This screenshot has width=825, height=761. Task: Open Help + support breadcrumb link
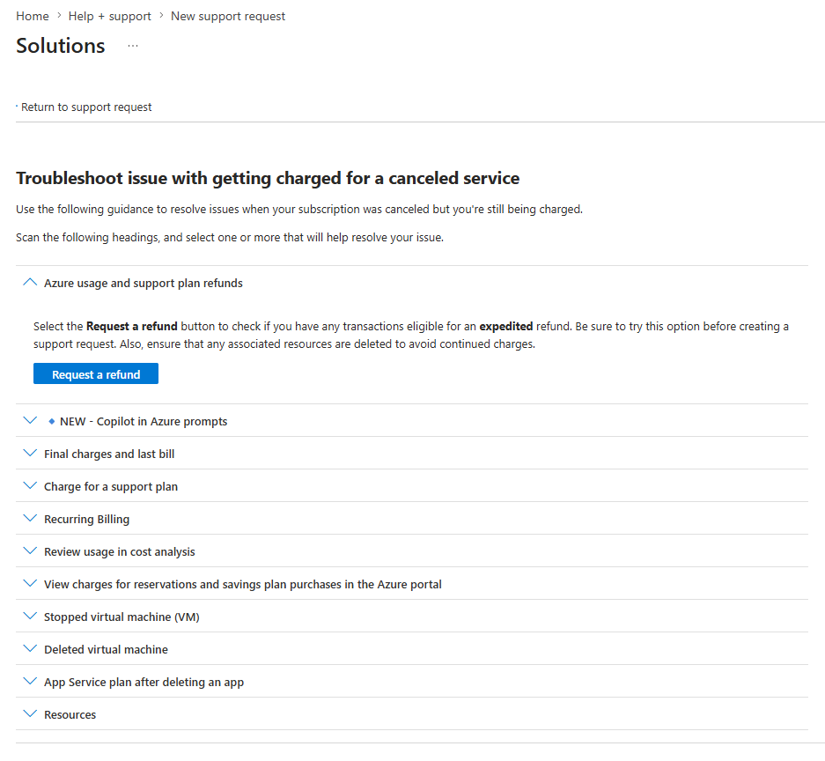[109, 17]
